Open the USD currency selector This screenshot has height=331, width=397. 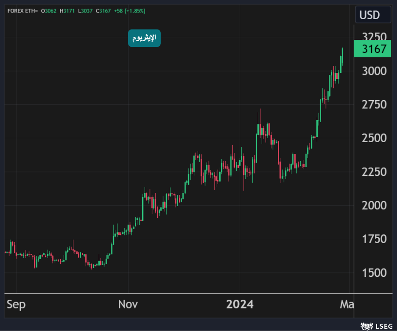tap(369, 15)
